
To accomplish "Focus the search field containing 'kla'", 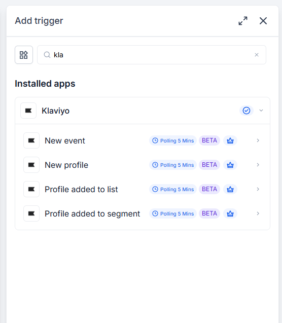I will click(x=152, y=55).
